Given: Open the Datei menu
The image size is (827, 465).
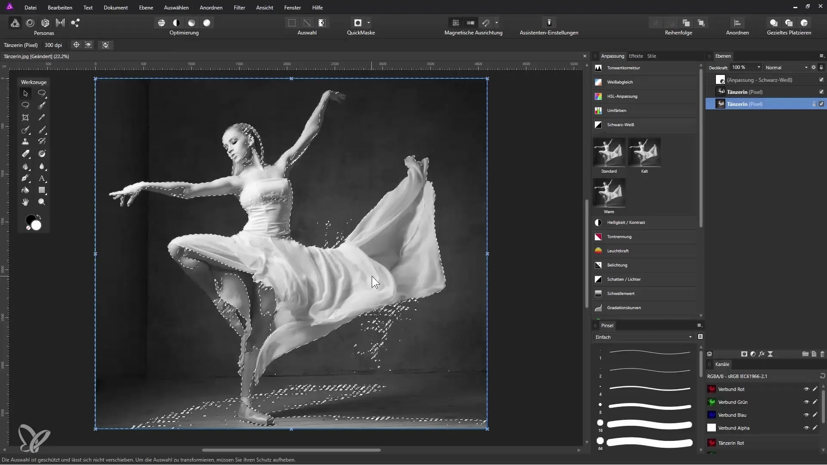Looking at the screenshot, I should click(31, 8).
